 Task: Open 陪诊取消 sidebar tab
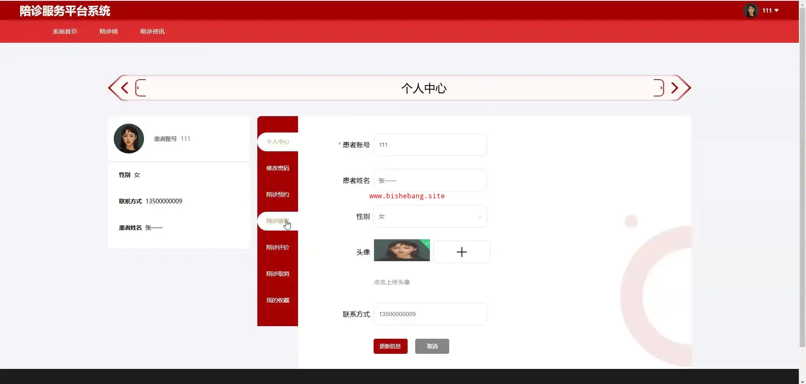pos(277,274)
